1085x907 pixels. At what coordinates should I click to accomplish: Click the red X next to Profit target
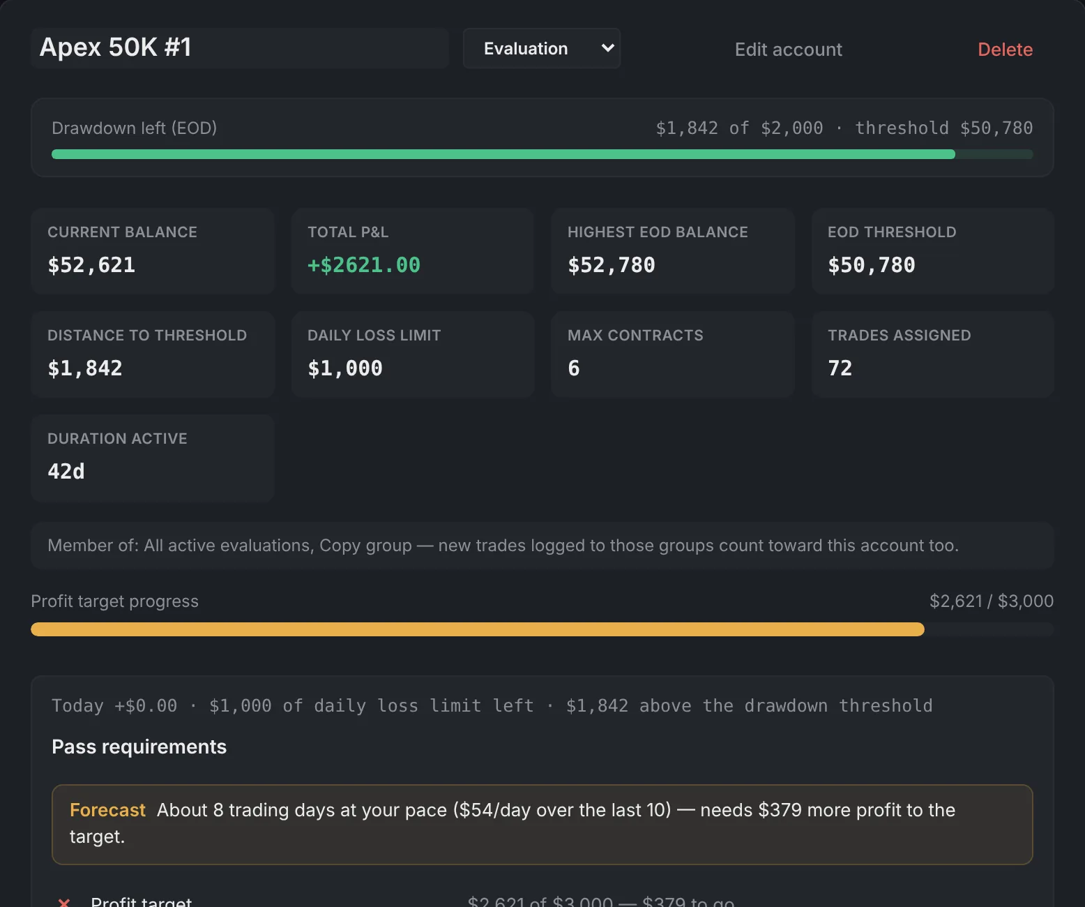point(64,902)
